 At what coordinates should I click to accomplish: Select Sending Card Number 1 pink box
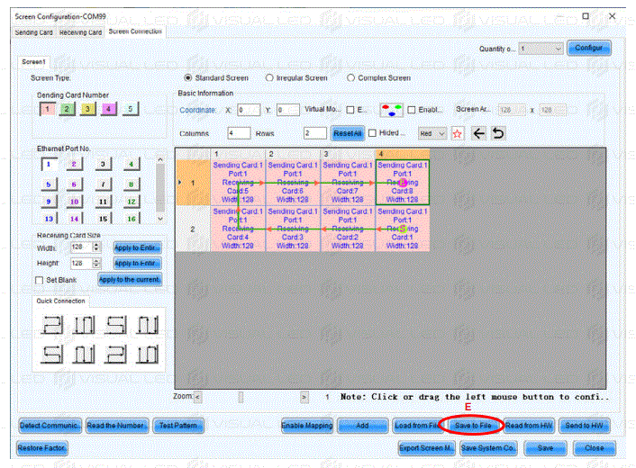tap(48, 109)
